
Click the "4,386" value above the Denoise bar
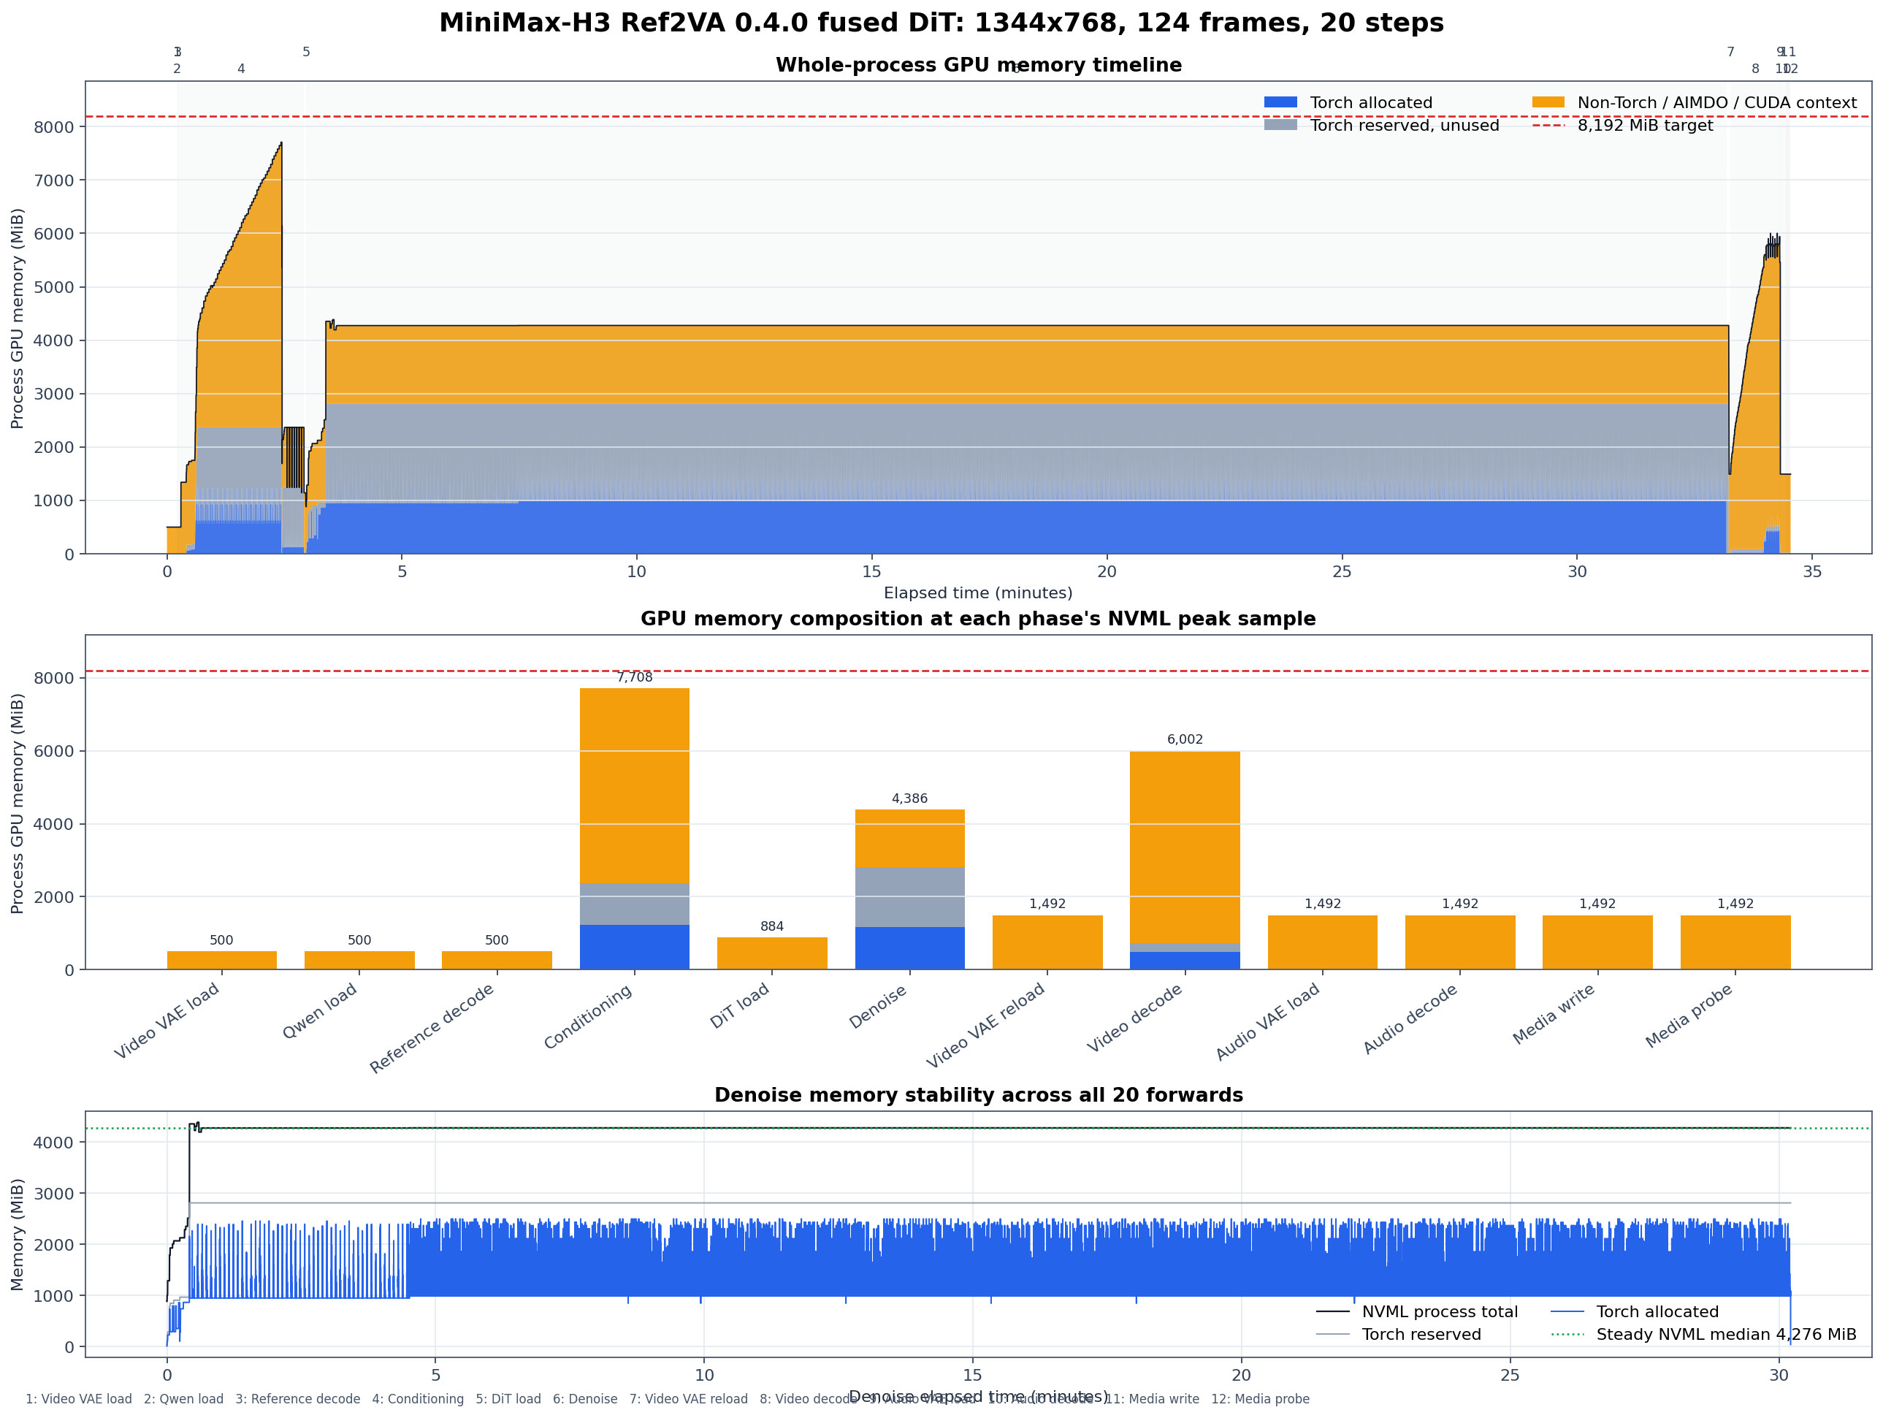[909, 798]
